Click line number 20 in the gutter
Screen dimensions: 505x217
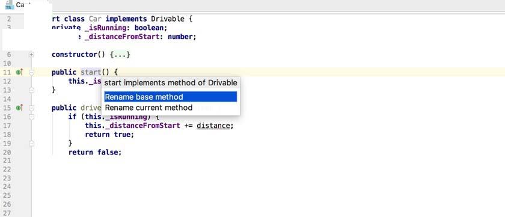pos(7,152)
